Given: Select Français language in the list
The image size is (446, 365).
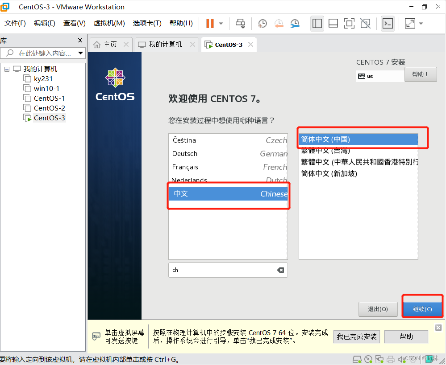Looking at the screenshot, I should pos(228,167).
